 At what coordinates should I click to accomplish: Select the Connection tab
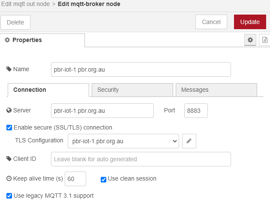(48, 90)
